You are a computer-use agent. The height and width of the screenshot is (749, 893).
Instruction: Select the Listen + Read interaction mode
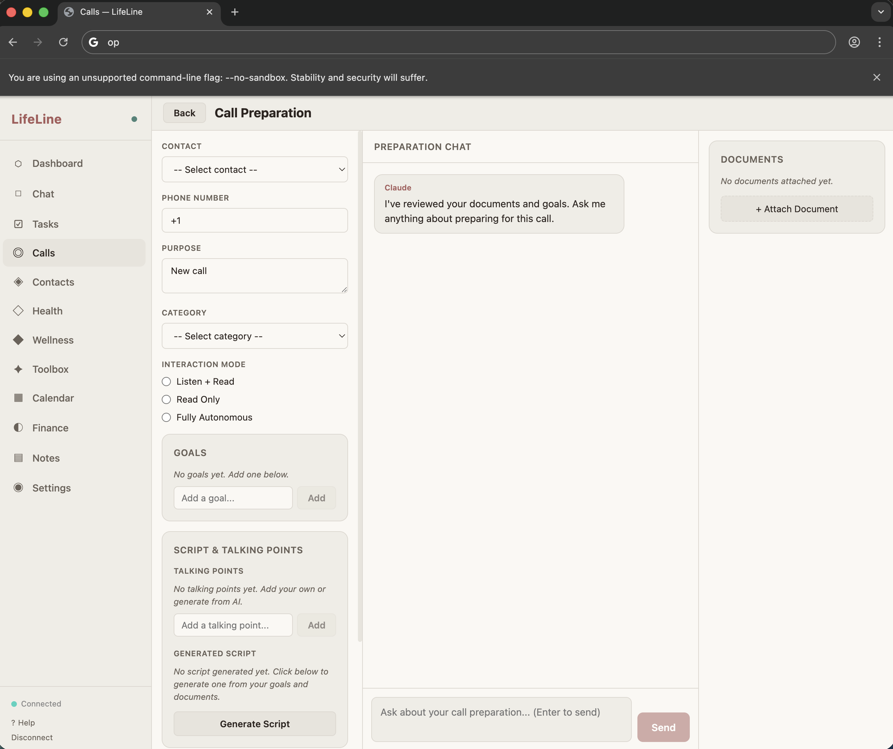pos(166,382)
